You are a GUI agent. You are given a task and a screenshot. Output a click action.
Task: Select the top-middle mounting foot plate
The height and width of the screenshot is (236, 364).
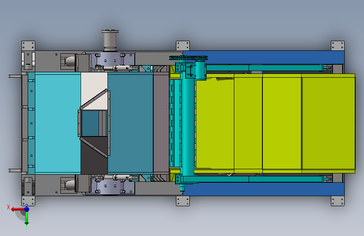(x=183, y=46)
